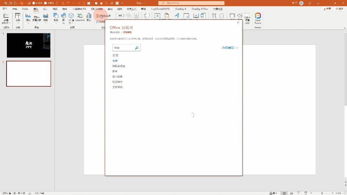Screen dimensions: 347x195
Task: Select the 参考 category
Action: point(115,71)
